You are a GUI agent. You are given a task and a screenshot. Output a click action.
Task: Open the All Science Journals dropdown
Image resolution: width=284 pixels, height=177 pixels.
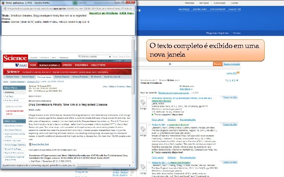pyautogui.click(x=94, y=57)
